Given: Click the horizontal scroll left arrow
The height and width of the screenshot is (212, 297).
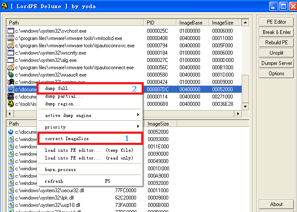Looking at the screenshot, I should (x=10, y=114).
